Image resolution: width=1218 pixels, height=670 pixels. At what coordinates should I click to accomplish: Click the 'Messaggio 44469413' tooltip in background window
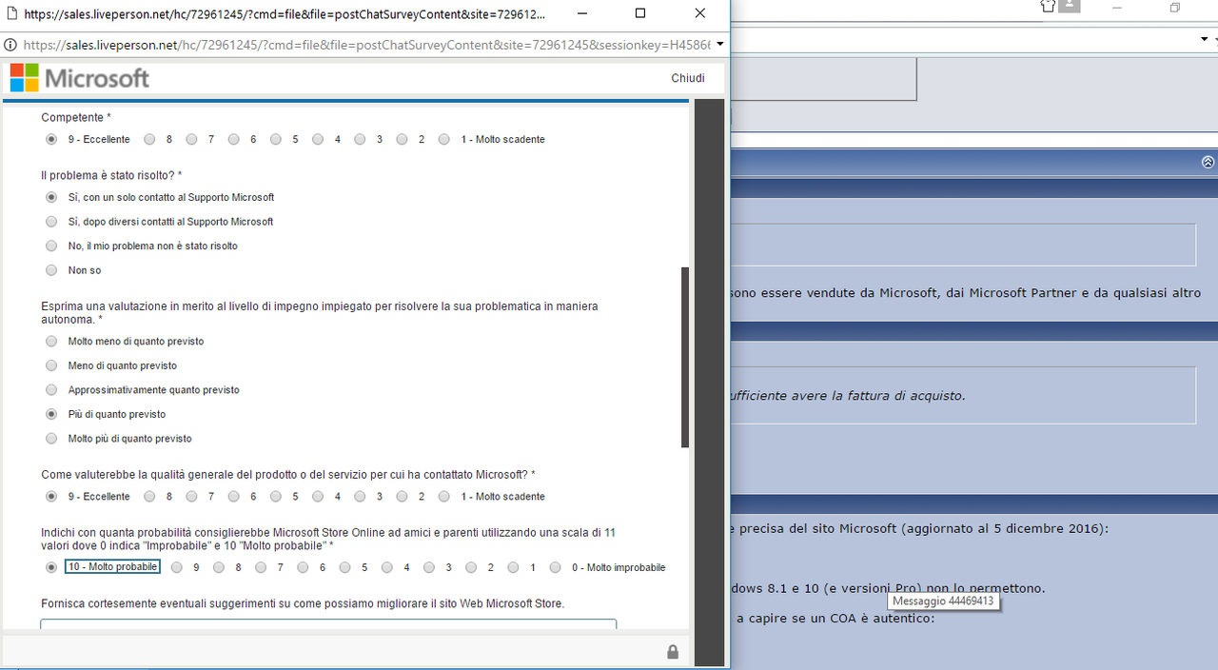(943, 601)
